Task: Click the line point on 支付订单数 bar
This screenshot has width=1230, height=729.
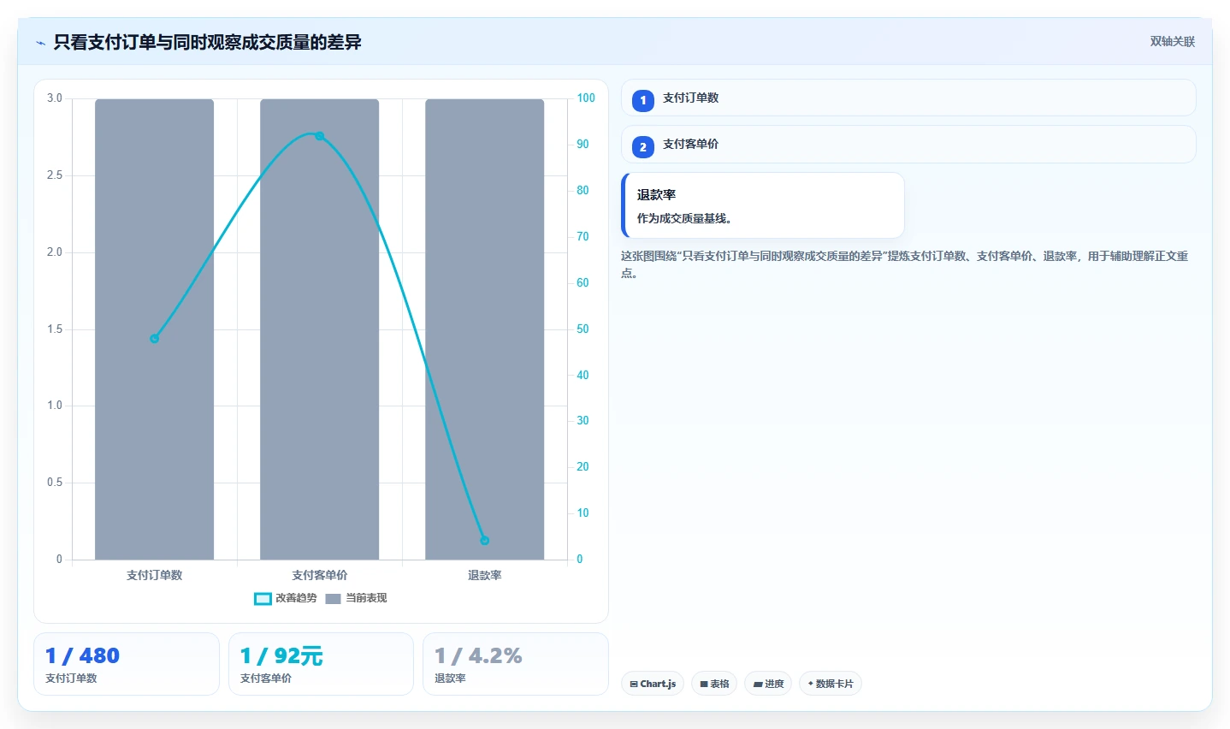Action: (x=155, y=339)
